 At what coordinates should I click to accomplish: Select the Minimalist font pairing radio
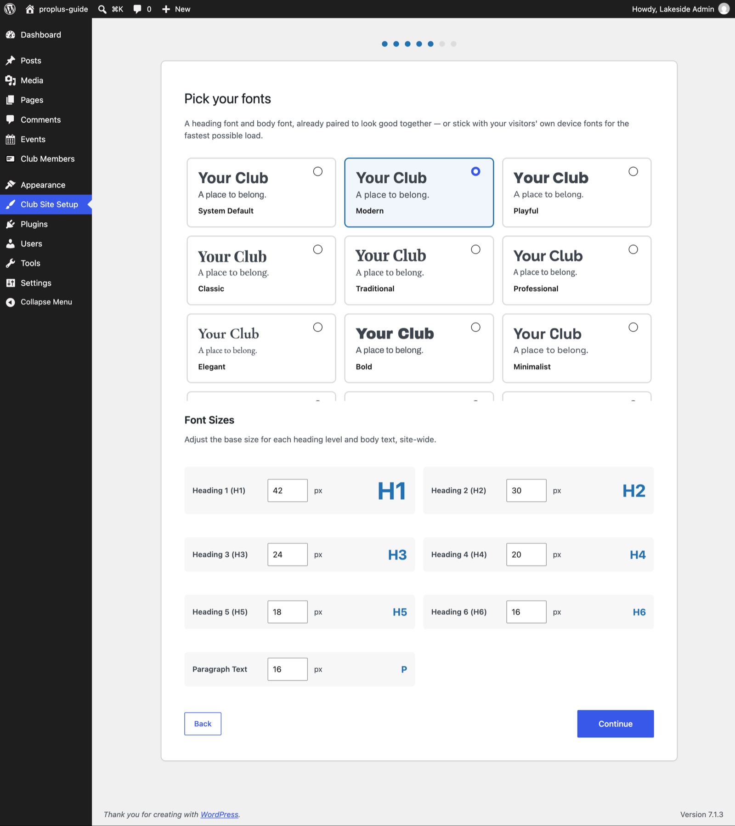(633, 327)
